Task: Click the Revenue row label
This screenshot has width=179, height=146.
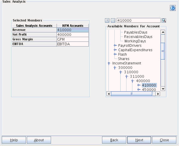Action: coord(35,30)
